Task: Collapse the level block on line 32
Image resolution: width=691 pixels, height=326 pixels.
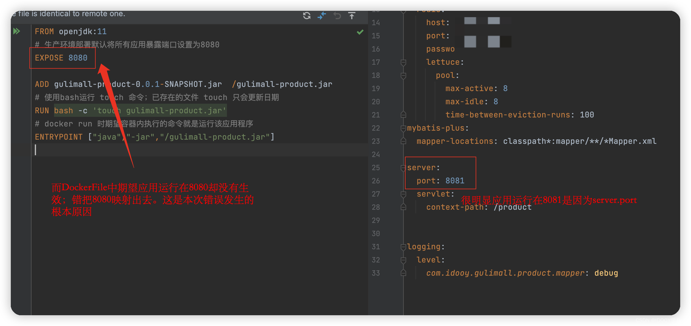Action: tap(403, 260)
